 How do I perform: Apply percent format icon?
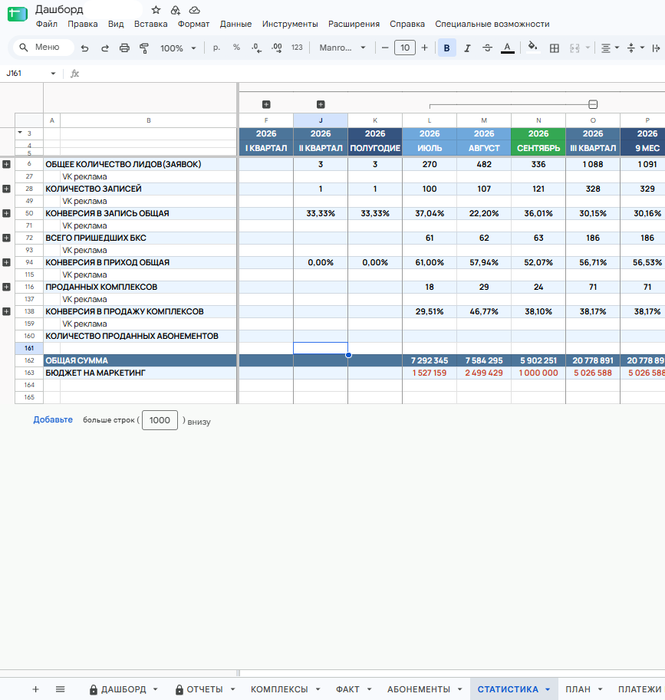(236, 48)
